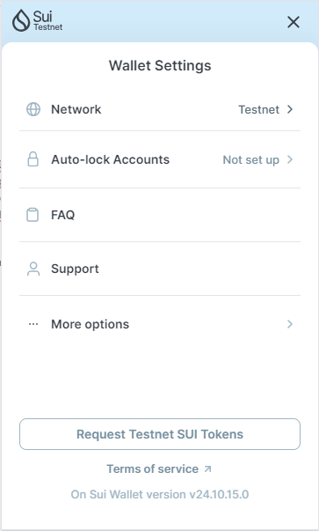The width and height of the screenshot is (319, 531).
Task: Click the padlock icon for Auto-lock Accounts
Action: click(33, 159)
